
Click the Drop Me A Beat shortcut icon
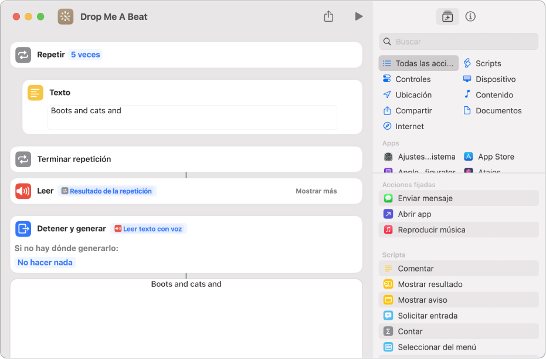pyautogui.click(x=66, y=16)
